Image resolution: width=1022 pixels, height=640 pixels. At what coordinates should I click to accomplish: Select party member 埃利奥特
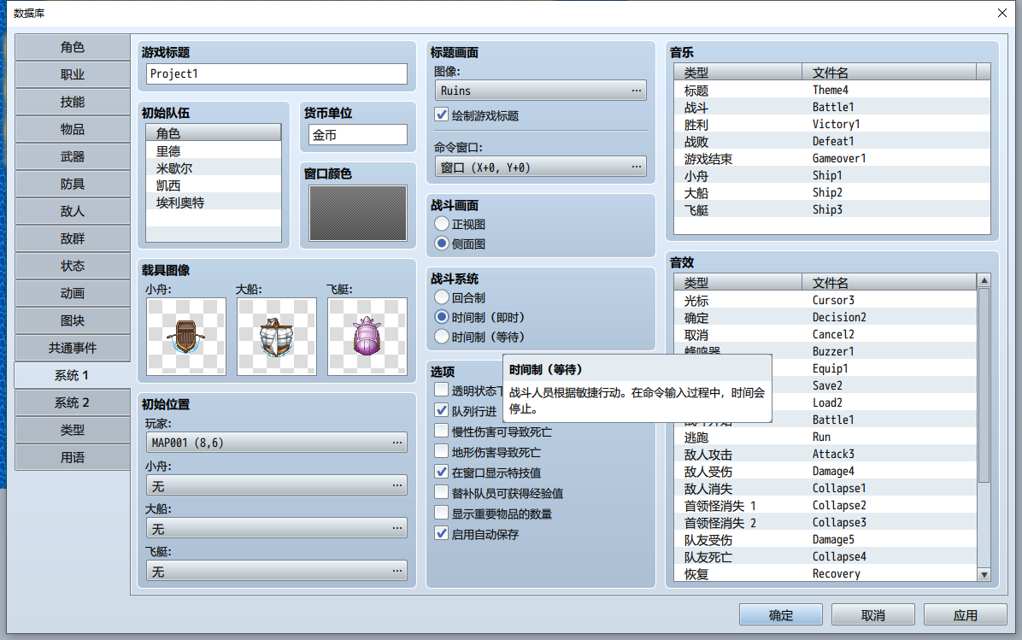click(x=214, y=203)
